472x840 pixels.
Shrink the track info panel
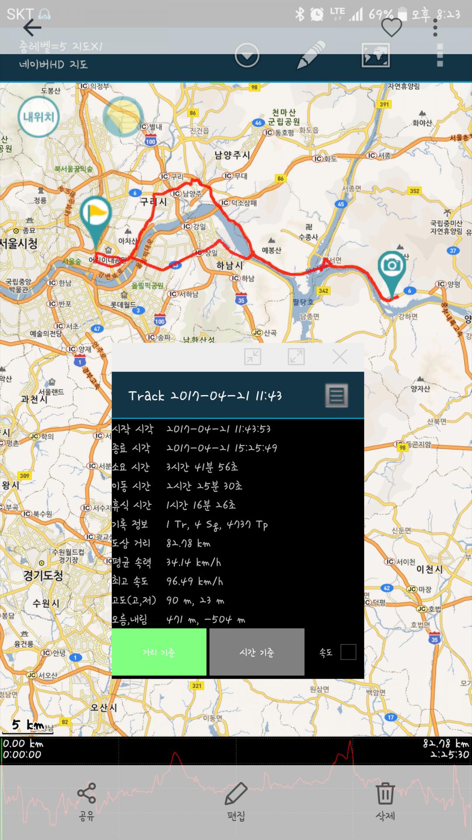[x=253, y=357]
